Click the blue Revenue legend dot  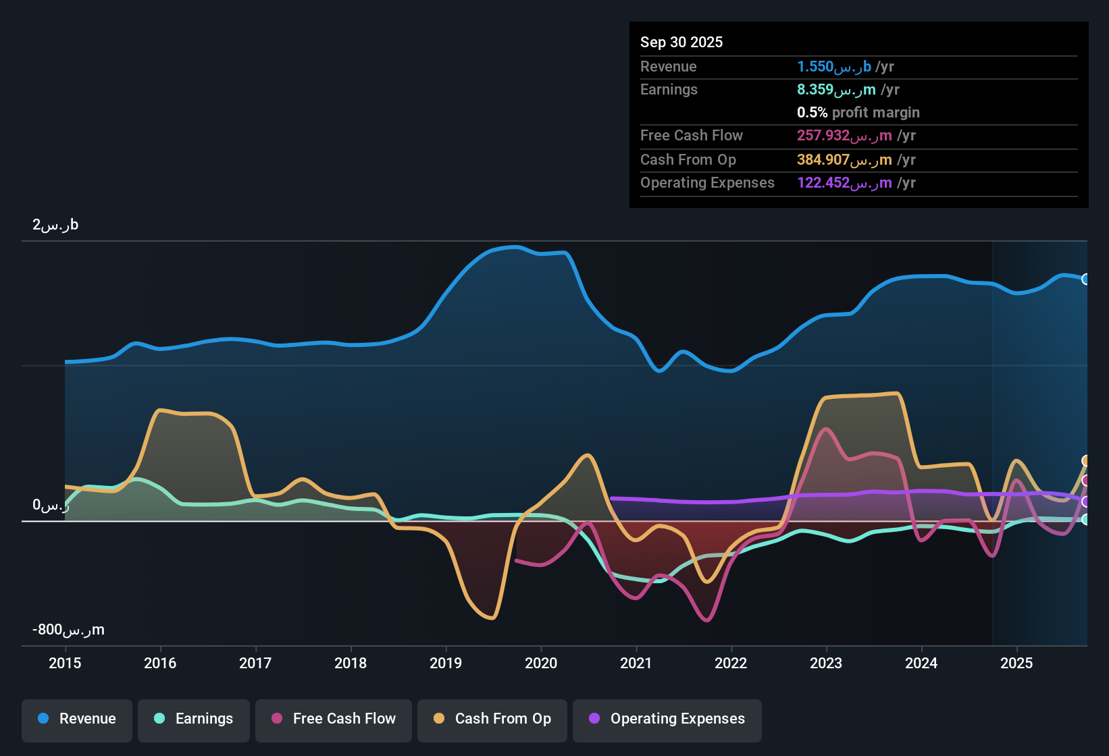(x=43, y=719)
